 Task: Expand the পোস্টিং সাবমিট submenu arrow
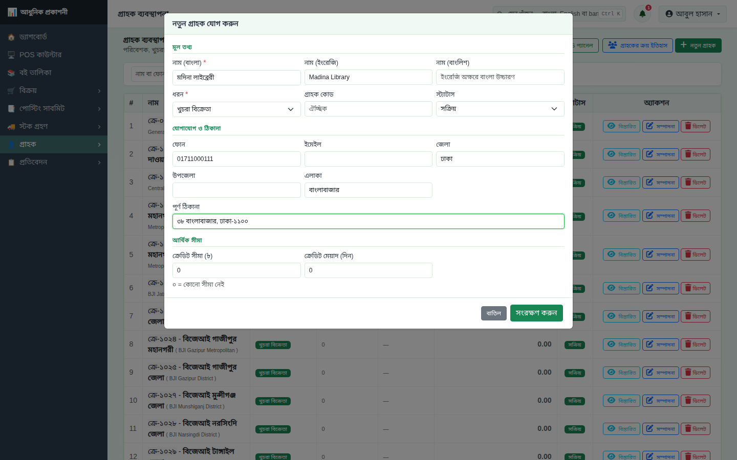99,109
